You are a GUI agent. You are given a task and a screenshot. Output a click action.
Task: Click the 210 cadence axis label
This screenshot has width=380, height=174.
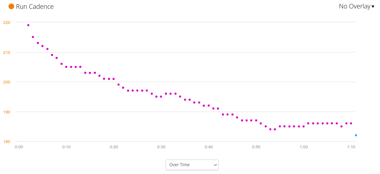click(7, 52)
